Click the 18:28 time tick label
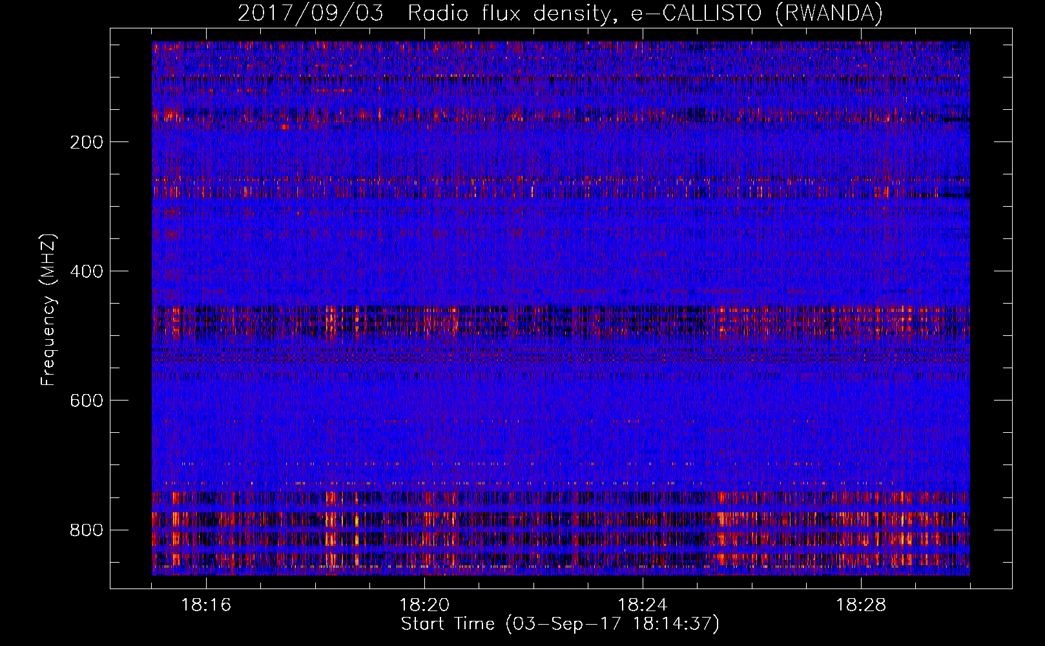Image resolution: width=1045 pixels, height=646 pixels. pyautogui.click(x=861, y=605)
